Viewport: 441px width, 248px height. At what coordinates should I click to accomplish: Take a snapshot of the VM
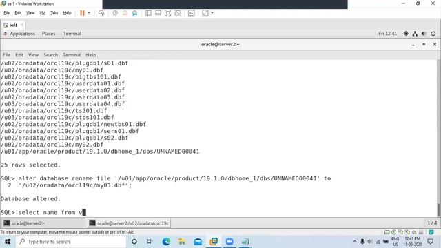click(115, 13)
